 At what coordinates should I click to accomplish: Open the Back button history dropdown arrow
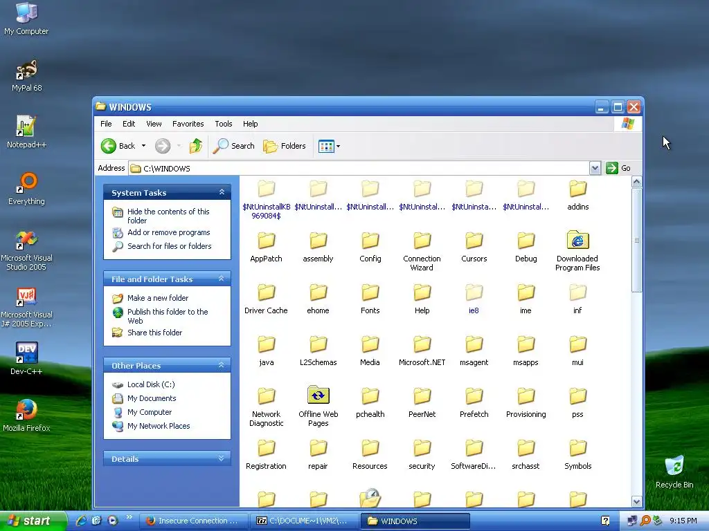coord(143,146)
